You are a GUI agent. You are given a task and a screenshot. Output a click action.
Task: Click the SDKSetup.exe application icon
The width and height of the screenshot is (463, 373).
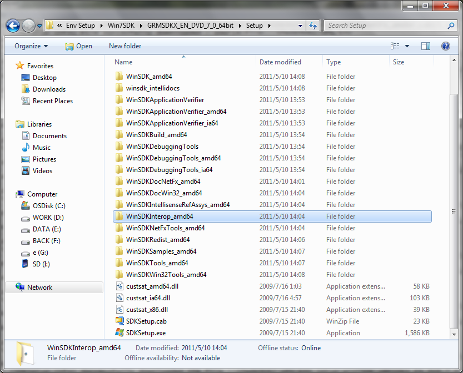pos(119,333)
